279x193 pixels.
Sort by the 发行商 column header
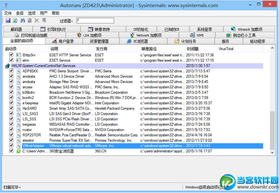pos(117,49)
